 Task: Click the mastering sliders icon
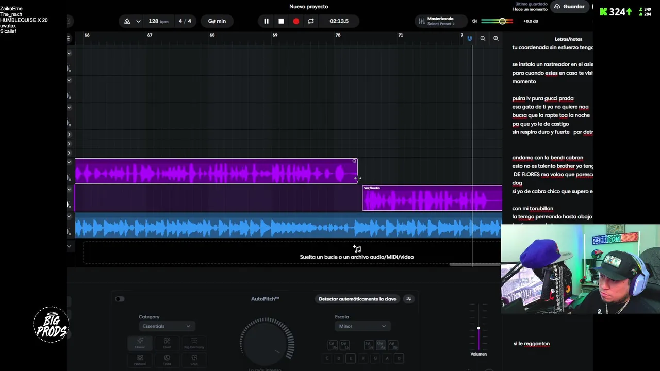(x=421, y=21)
